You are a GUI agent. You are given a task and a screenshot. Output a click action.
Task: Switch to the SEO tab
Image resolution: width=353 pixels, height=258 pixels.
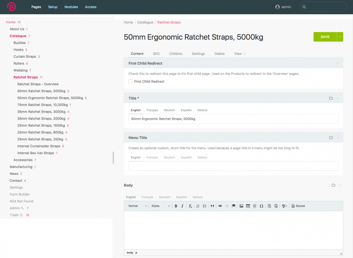tap(156, 54)
